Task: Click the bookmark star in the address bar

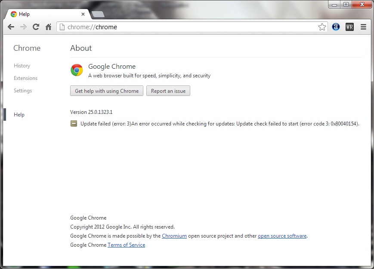Action: (x=322, y=27)
